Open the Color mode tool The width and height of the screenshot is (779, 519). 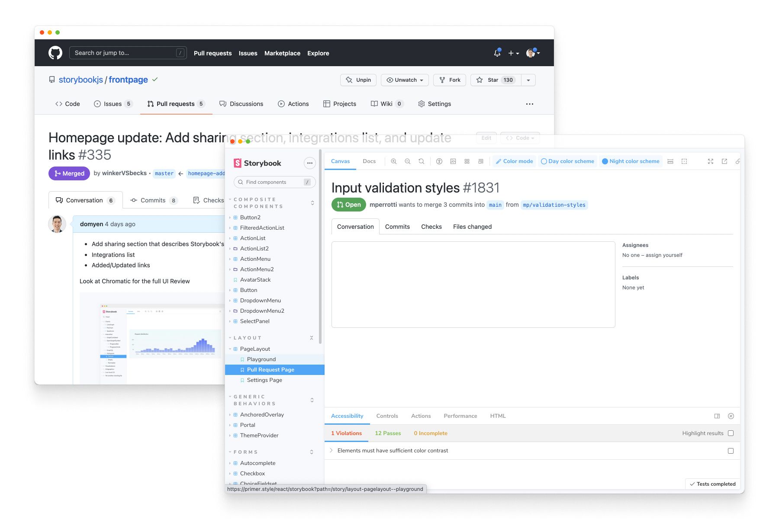coord(515,161)
